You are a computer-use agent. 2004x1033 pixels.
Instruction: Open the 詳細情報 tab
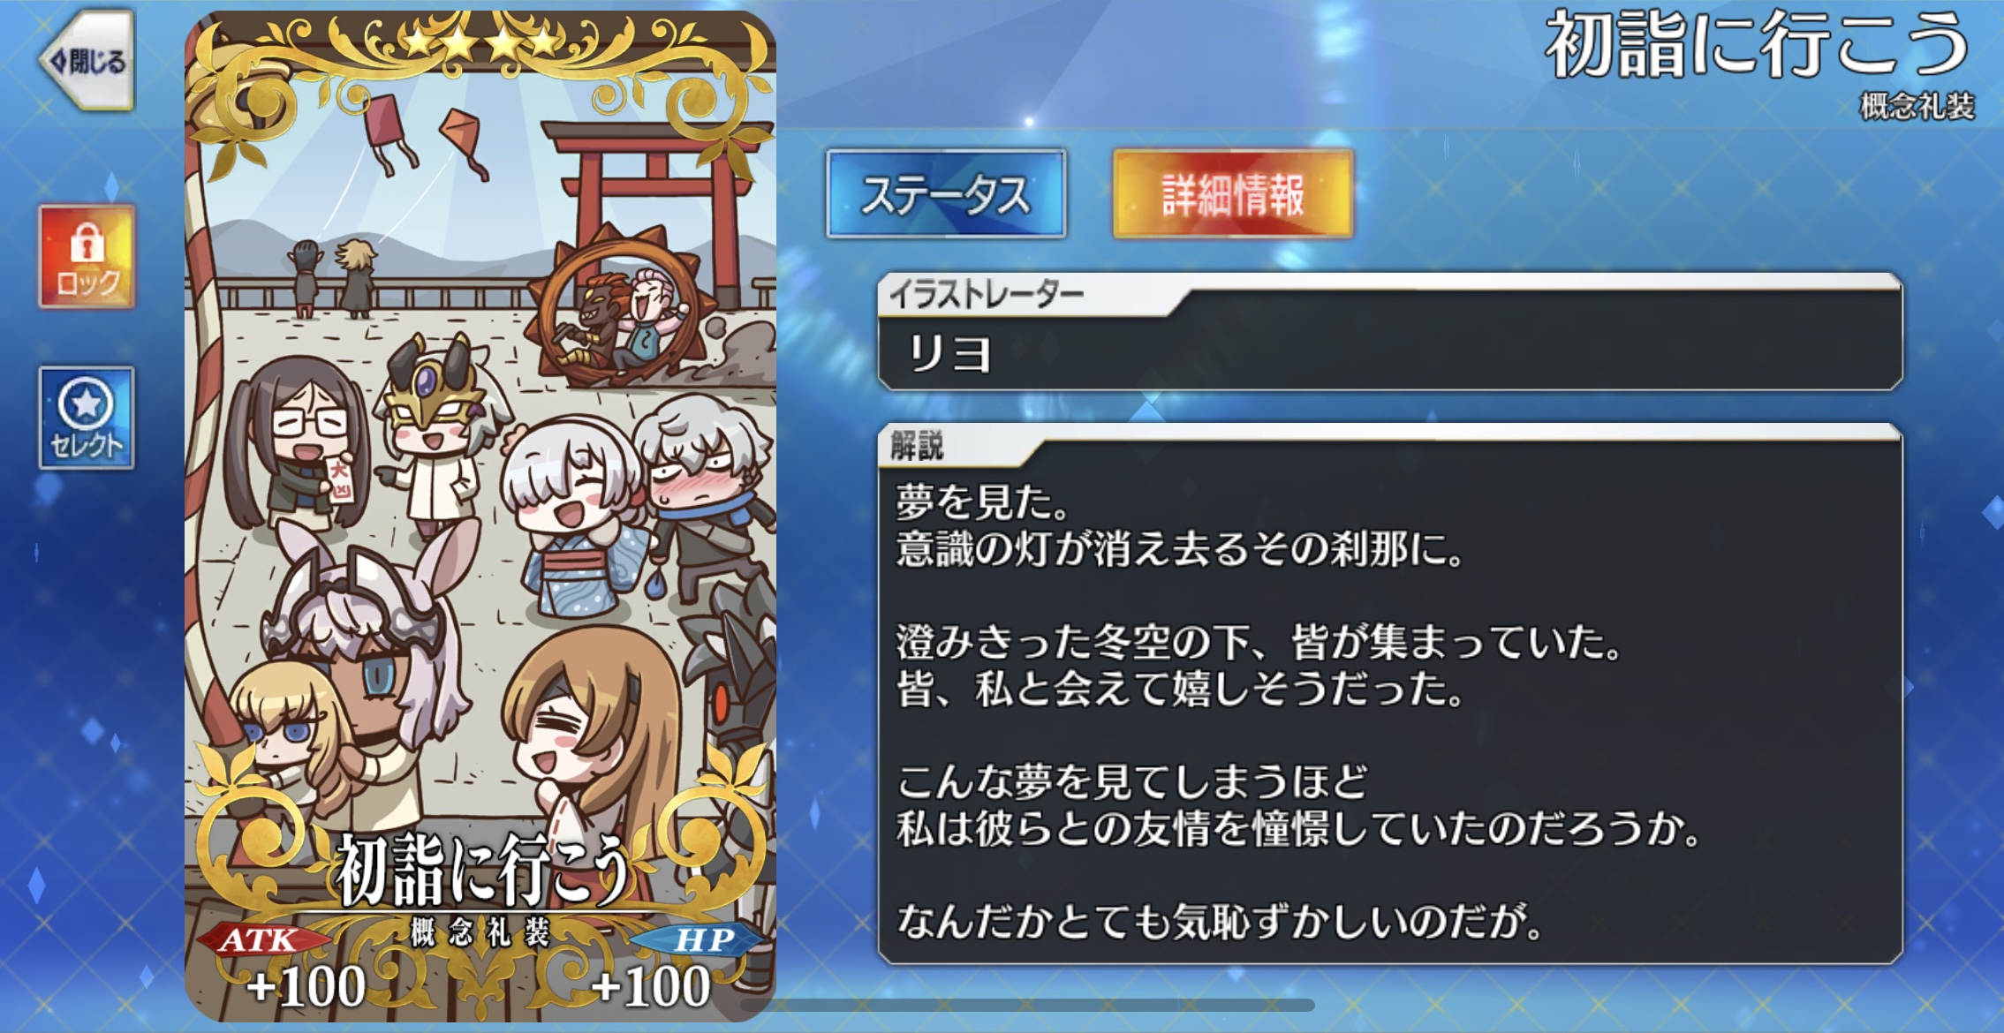pos(1233,193)
